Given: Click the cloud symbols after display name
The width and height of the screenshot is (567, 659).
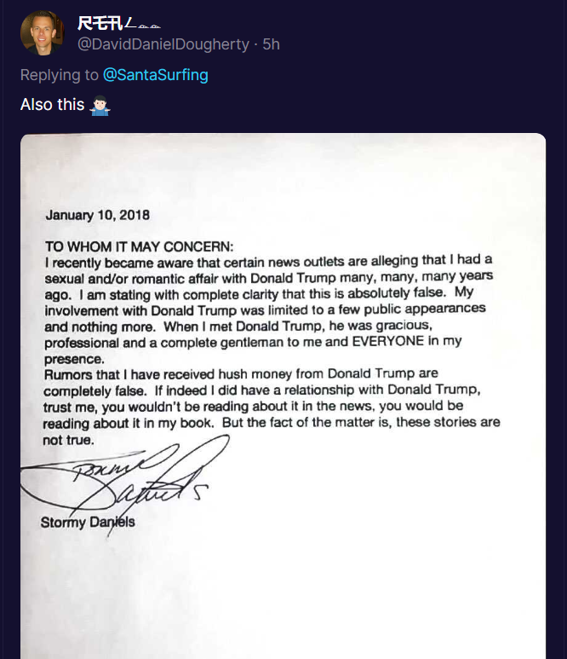Looking at the screenshot, I should point(149,26).
